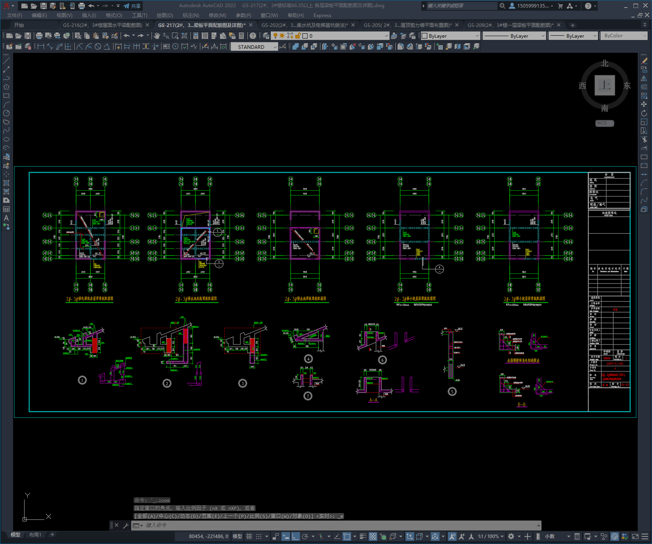The width and height of the screenshot is (652, 544).
Task: Select the Circle draw tool in left toolbar
Action: (6, 113)
